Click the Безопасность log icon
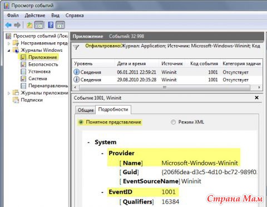 (x=23, y=65)
